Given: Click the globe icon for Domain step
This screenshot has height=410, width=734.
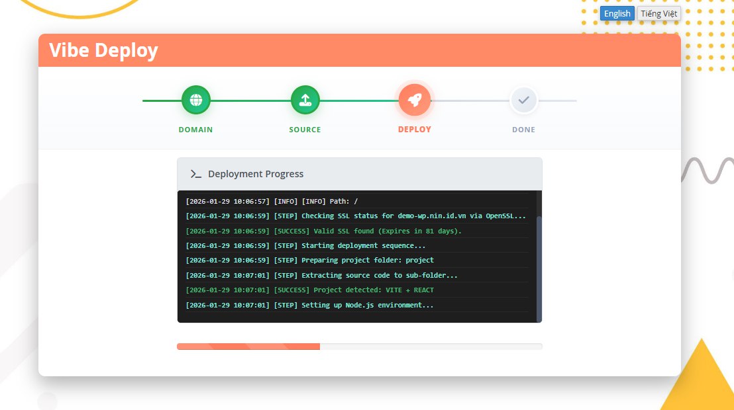Looking at the screenshot, I should point(196,100).
